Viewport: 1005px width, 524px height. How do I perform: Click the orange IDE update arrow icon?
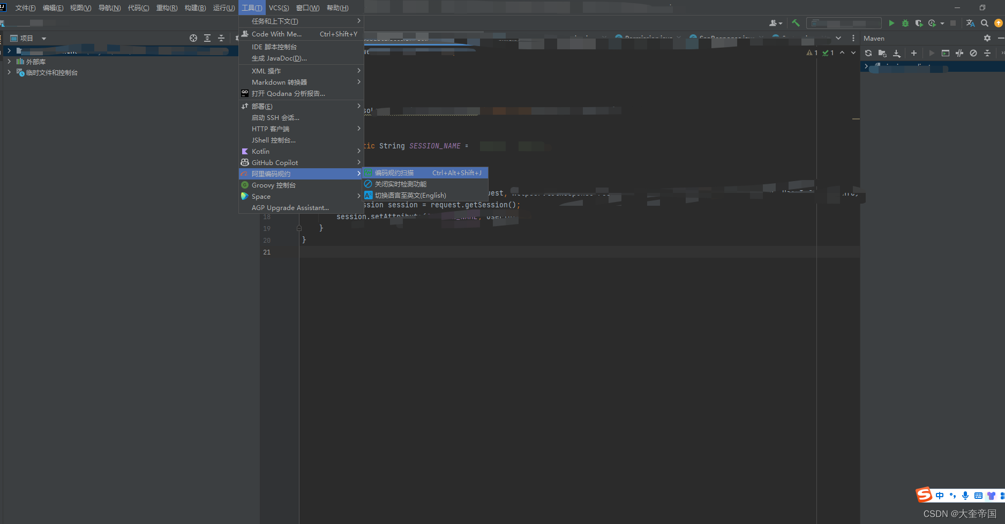click(x=999, y=23)
